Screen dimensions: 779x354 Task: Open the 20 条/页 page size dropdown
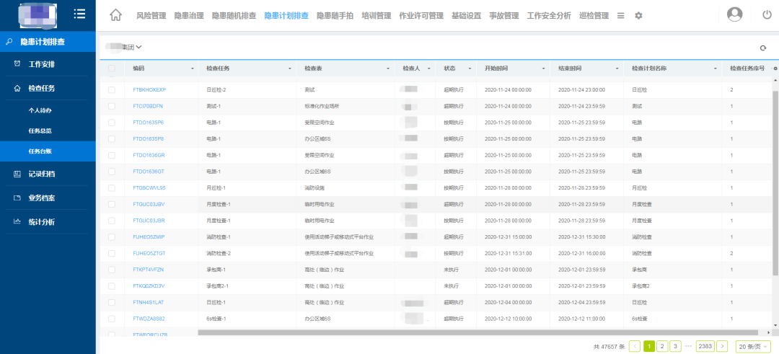754,346
